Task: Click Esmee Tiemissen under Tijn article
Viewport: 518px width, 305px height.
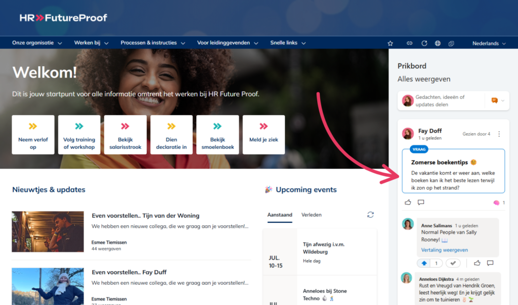Action: coord(109,242)
